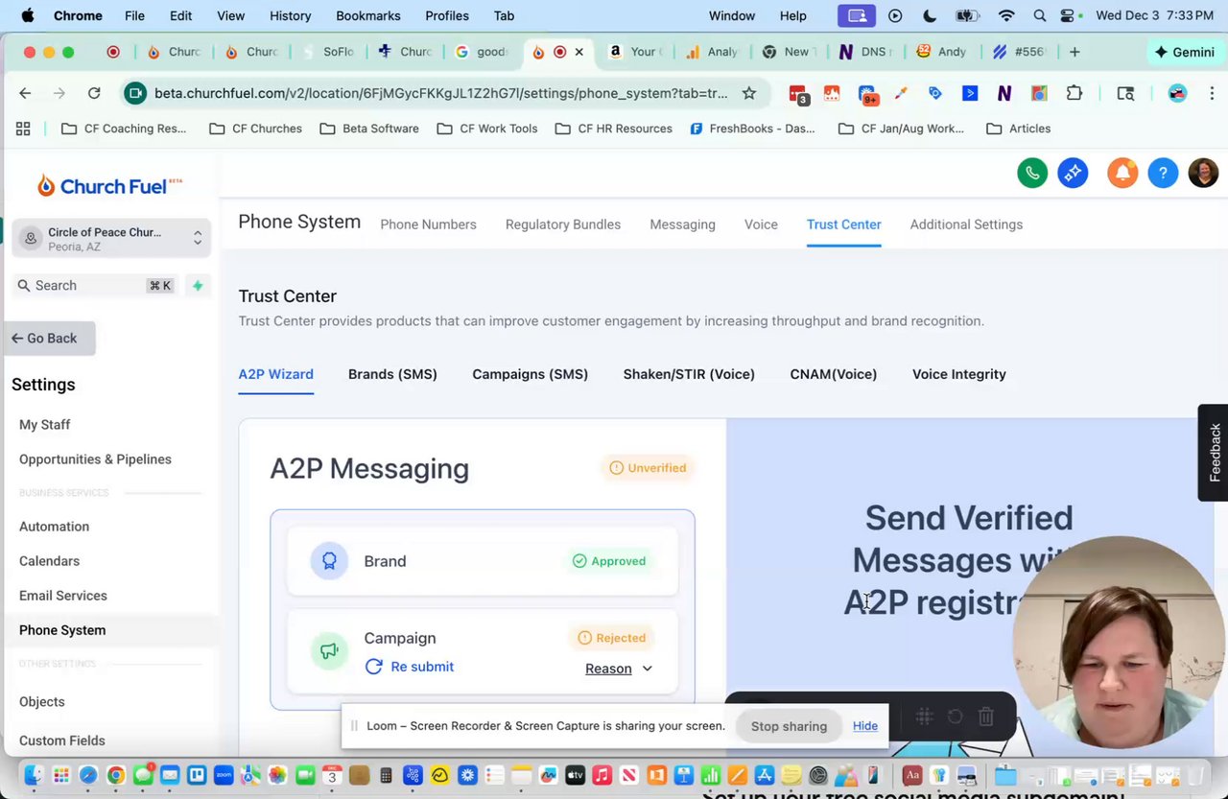The image size is (1228, 799).
Task: Go back with Chrome's back arrow
Action: pyautogui.click(x=25, y=93)
